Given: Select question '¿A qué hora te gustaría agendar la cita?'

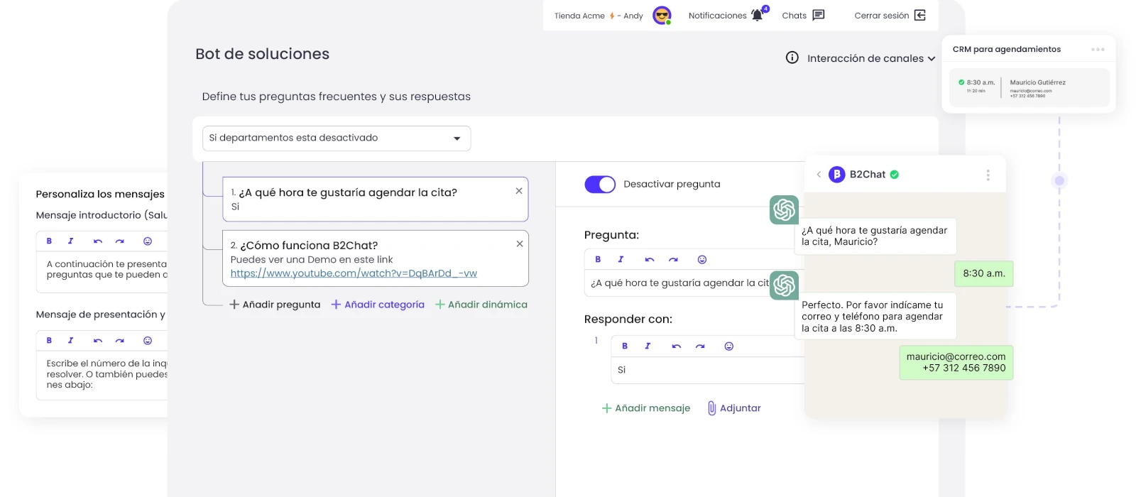Looking at the screenshot, I should coord(375,199).
